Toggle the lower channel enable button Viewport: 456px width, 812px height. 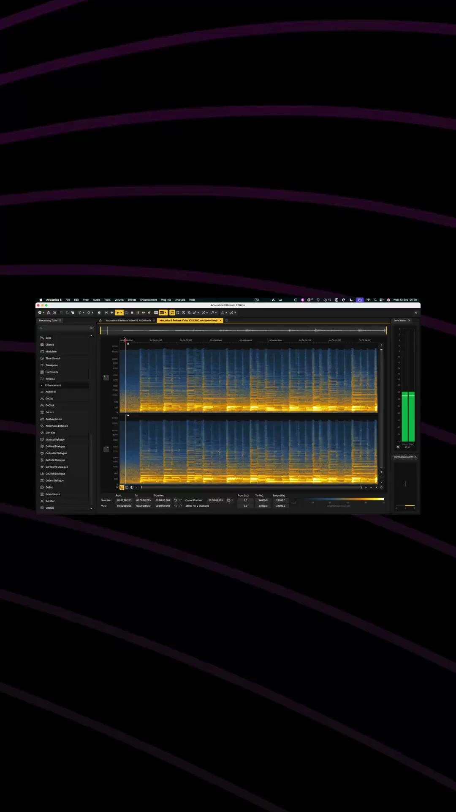tap(106, 449)
